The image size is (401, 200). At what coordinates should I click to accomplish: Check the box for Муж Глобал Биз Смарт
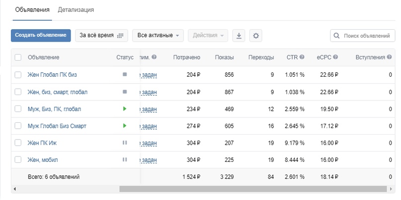coord(18,126)
